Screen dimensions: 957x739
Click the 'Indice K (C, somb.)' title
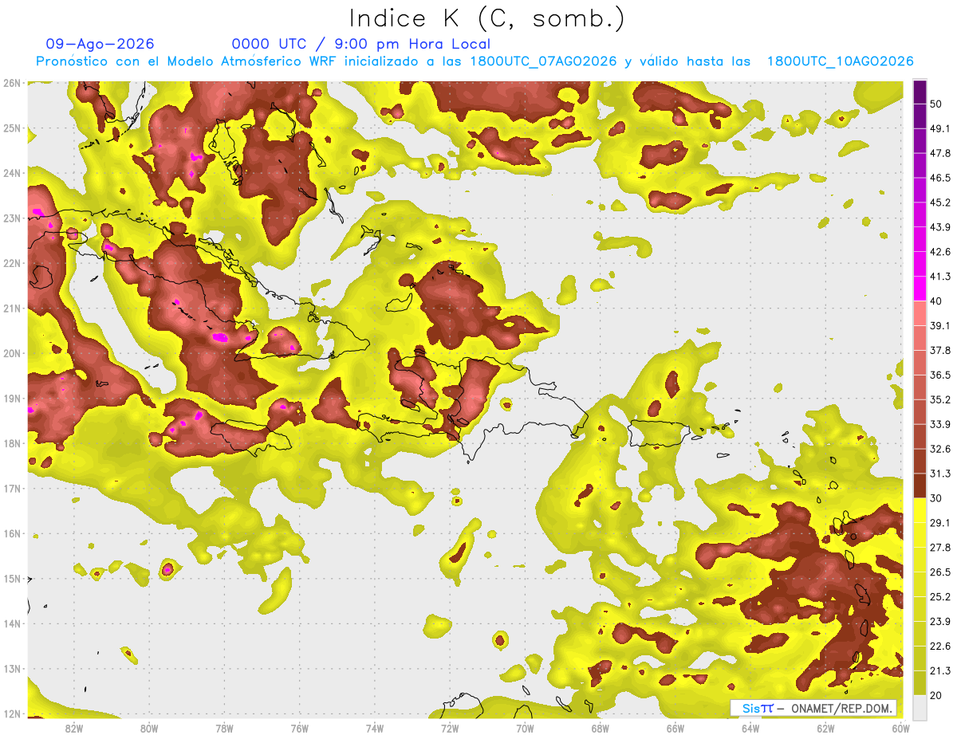coord(487,19)
